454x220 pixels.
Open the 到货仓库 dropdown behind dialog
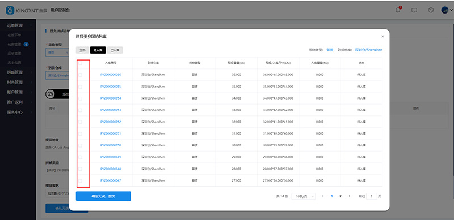tap(57, 76)
